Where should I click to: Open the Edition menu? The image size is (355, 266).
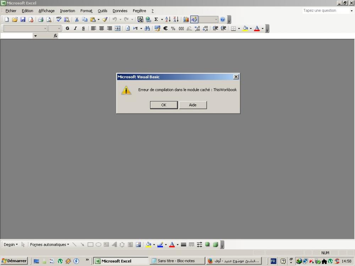tap(27, 11)
